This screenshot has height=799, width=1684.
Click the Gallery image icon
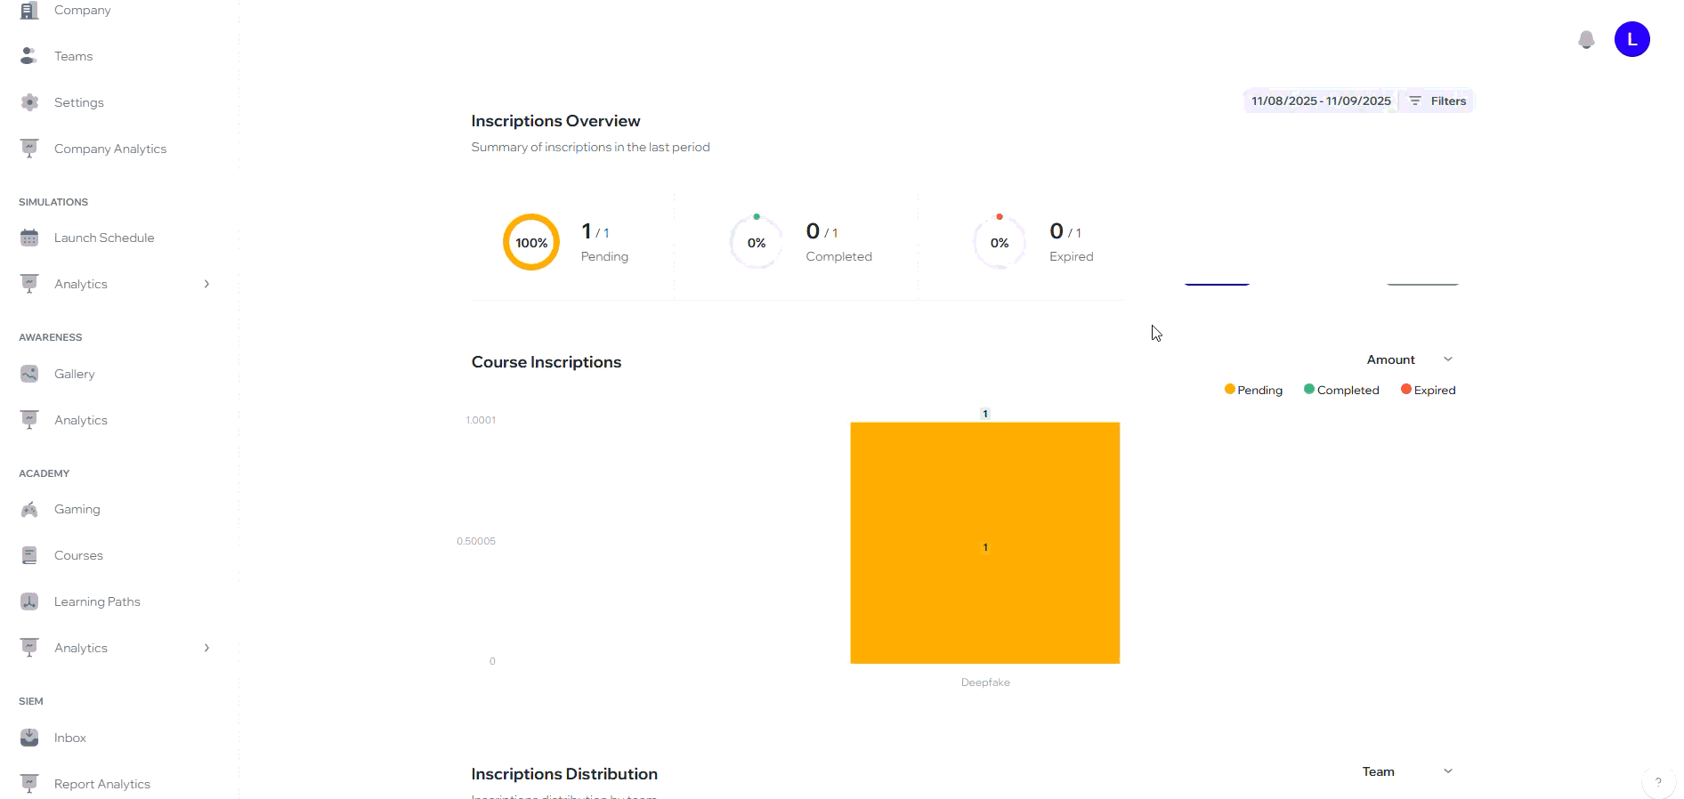pyautogui.click(x=29, y=374)
